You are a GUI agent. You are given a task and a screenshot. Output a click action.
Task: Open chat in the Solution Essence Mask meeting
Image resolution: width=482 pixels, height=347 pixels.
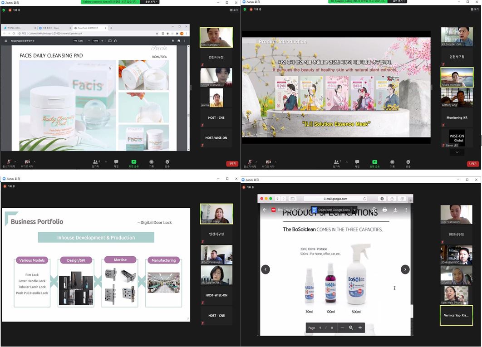pos(357,163)
